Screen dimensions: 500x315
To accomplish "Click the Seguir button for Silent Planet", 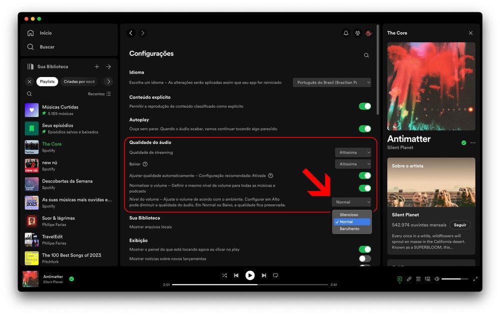I will click(460, 225).
